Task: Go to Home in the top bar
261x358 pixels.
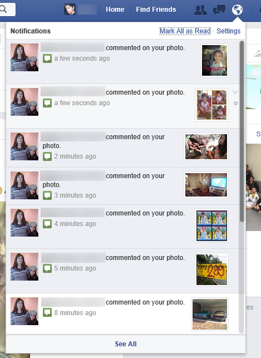Action: click(115, 9)
